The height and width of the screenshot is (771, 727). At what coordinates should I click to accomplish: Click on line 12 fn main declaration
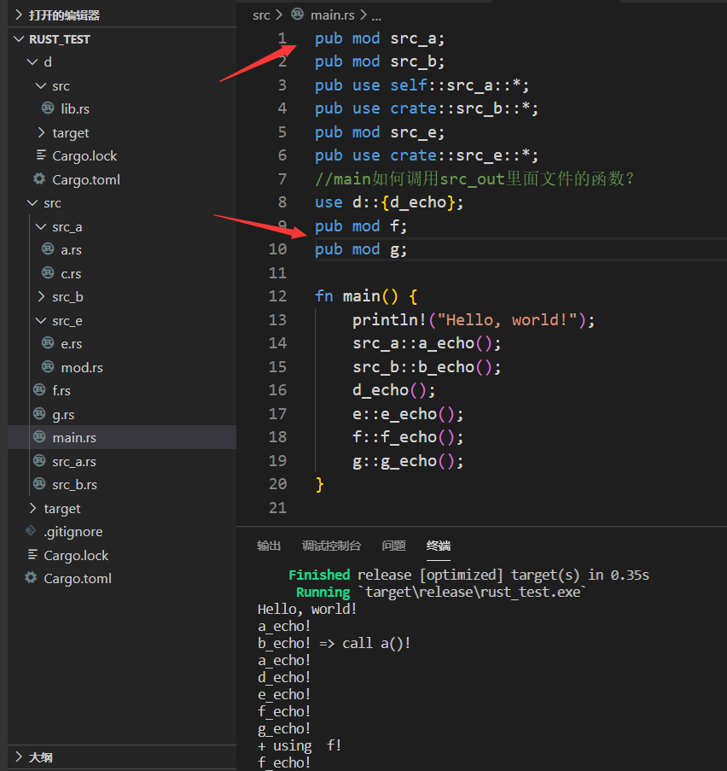click(x=358, y=295)
